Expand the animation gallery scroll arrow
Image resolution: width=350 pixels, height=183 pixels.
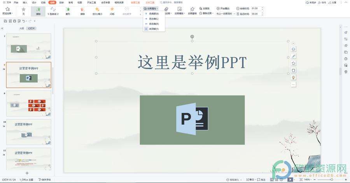pos(141,14)
